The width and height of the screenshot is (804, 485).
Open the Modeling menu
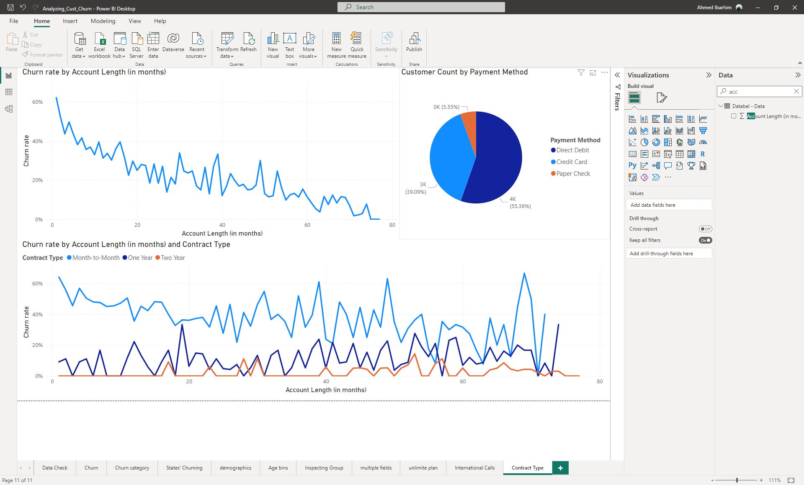[102, 21]
